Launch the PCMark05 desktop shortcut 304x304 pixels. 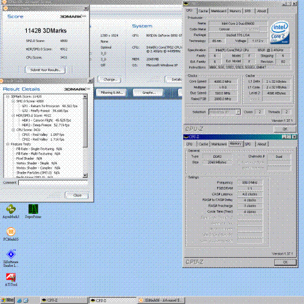coord(11,234)
